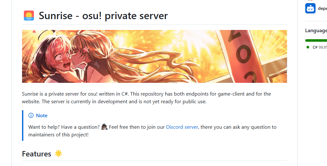Click the Features section heading
Image resolution: width=327 pixels, height=166 pixels.
click(36, 154)
